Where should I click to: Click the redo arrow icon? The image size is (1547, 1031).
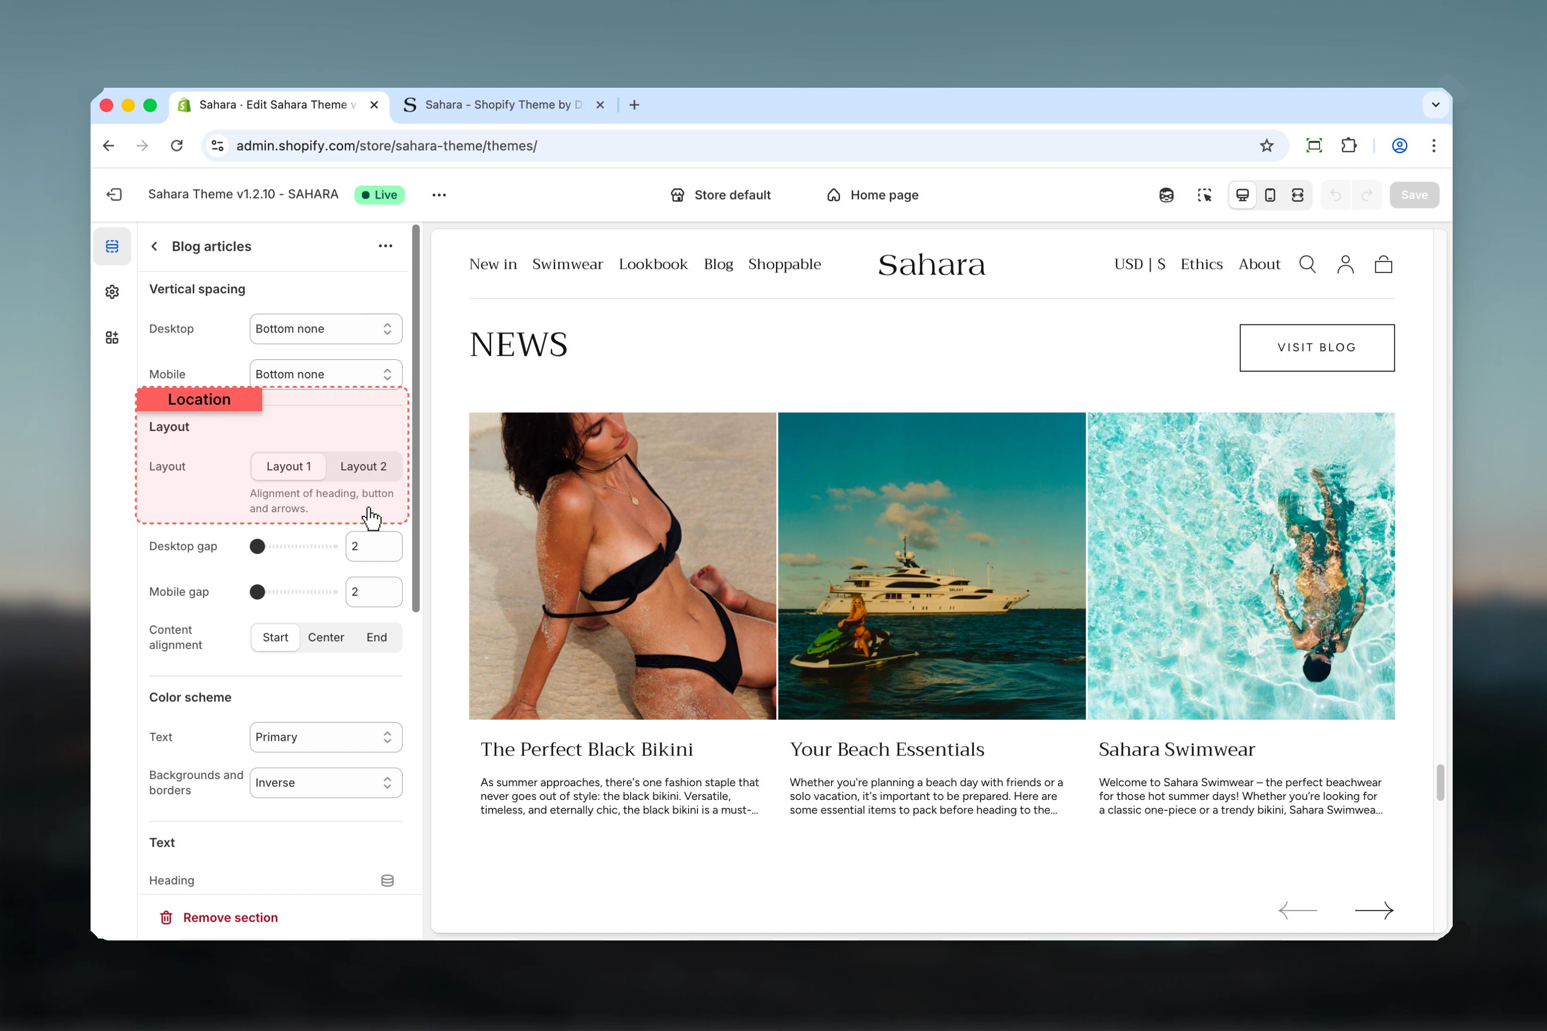(x=1367, y=195)
